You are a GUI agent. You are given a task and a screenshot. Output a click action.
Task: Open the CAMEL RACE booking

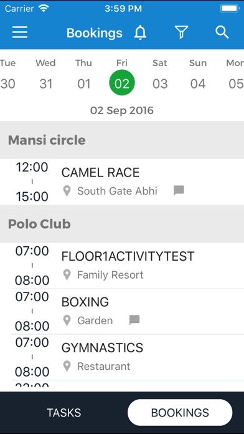tap(122, 182)
